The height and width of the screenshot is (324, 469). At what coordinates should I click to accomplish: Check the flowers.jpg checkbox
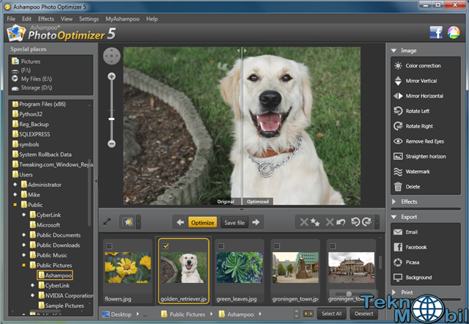point(109,246)
